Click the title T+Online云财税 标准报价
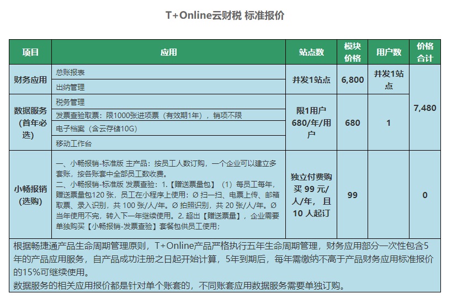 [x=225, y=15]
